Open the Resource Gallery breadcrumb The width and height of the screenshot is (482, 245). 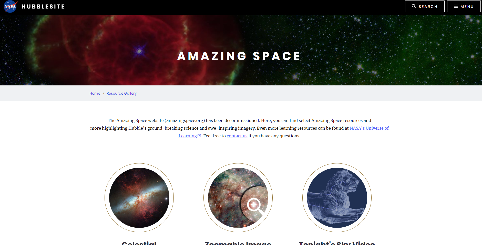click(122, 93)
